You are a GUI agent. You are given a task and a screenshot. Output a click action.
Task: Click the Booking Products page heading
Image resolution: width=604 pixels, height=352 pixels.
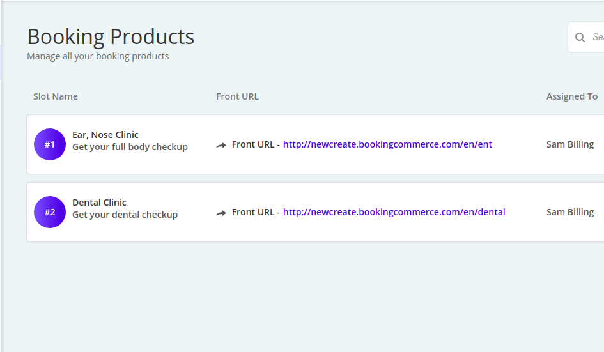(x=111, y=36)
